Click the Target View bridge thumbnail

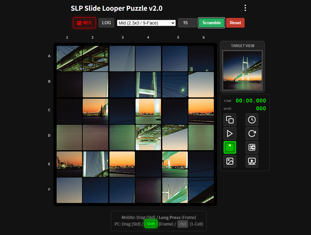click(x=242, y=70)
